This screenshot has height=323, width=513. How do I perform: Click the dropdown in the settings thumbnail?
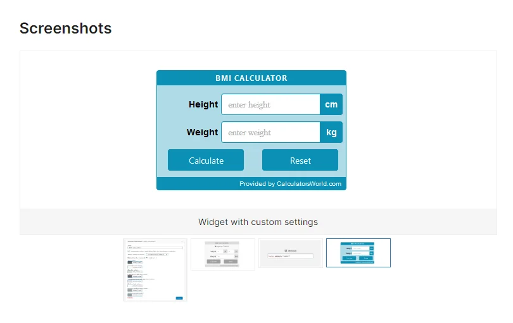click(157, 254)
